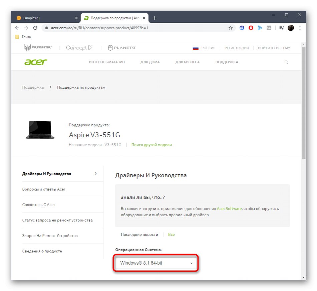Open the Точка bookmarks folder
This screenshot has height=291, width=317.
click(23, 37)
